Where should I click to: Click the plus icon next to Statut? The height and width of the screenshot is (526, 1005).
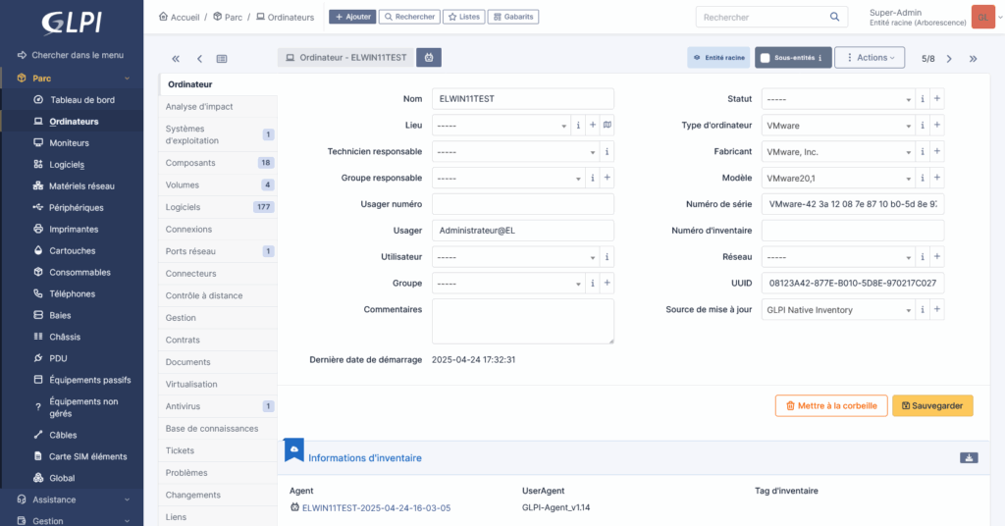936,99
